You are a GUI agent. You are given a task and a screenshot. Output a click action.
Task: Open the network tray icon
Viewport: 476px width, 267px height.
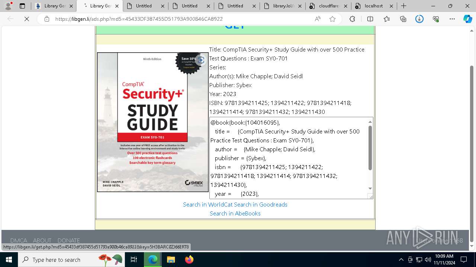click(x=419, y=260)
